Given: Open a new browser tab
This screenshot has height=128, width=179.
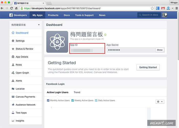Looking at the screenshot, I should (49, 3).
